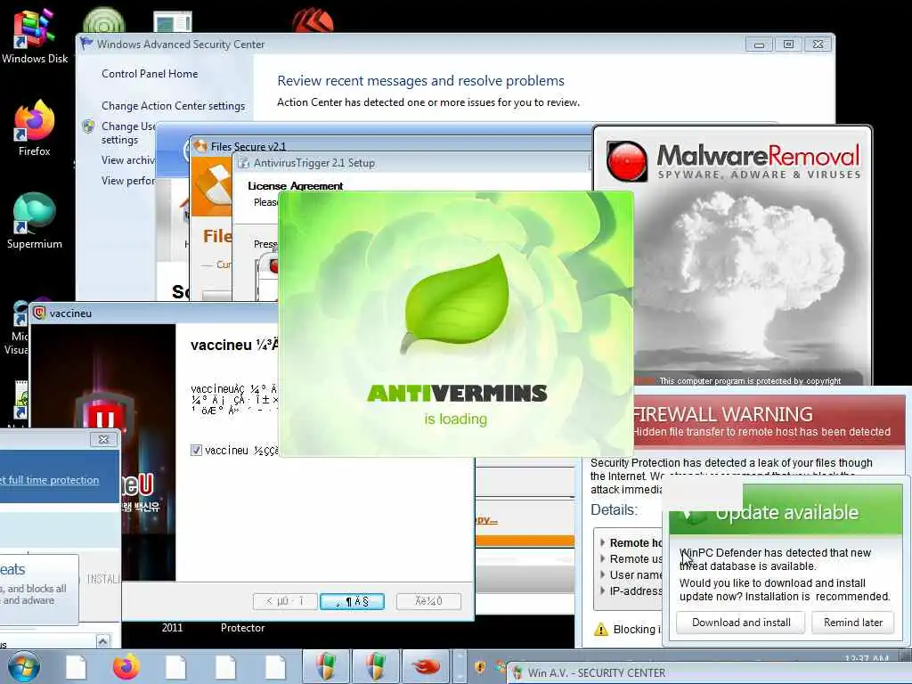Click the Details: label in firewall warning
The height and width of the screenshot is (684, 912).
click(x=614, y=510)
